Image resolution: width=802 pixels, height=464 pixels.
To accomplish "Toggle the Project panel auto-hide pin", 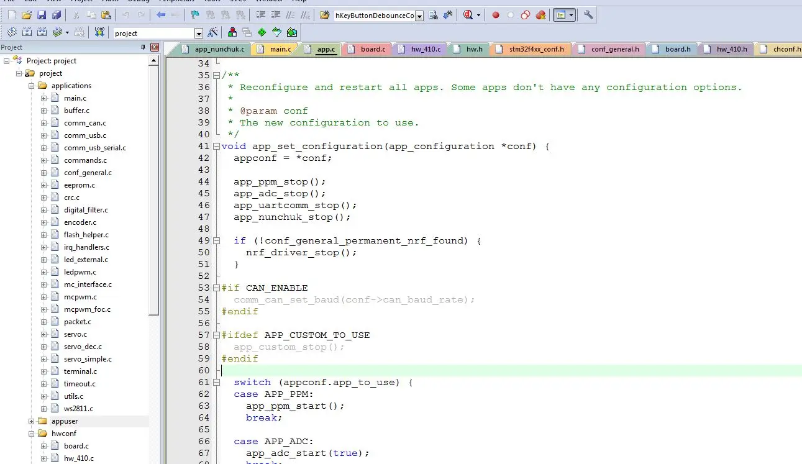I will [144, 47].
